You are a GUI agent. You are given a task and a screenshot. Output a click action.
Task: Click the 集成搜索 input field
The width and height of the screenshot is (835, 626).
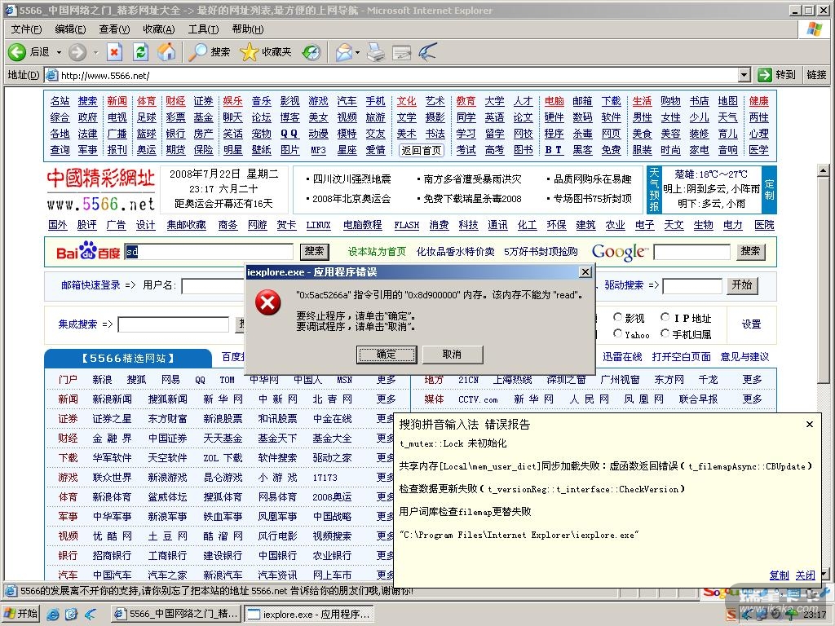174,324
